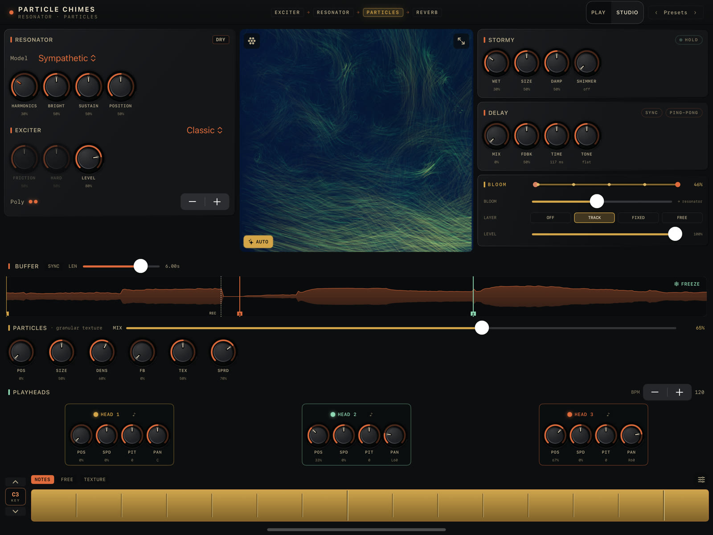This screenshot has height=535, width=713.
Task: Click the Head 3 Pos knob
Action: click(x=555, y=435)
